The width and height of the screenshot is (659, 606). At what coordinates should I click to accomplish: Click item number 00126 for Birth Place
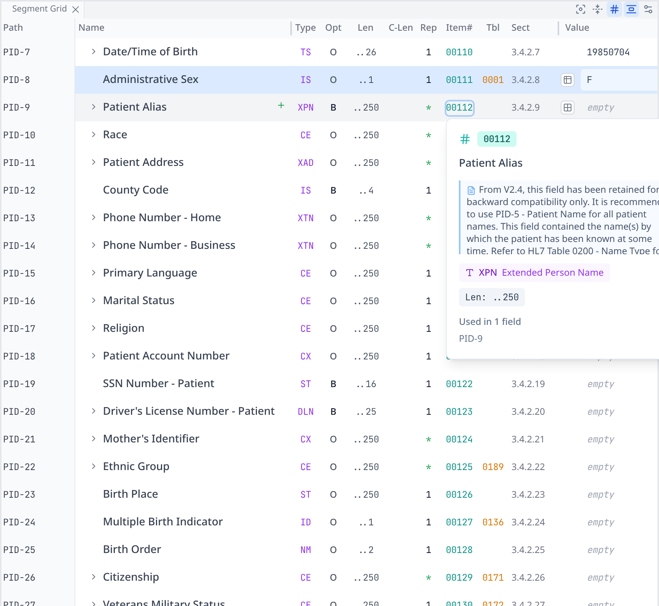[459, 495]
